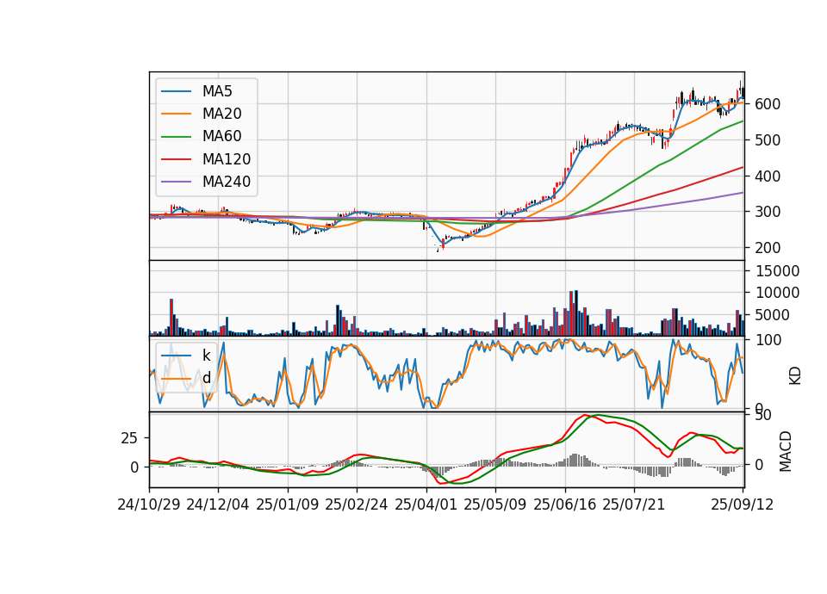Click the red MA120 legend line swatch

coord(177,159)
